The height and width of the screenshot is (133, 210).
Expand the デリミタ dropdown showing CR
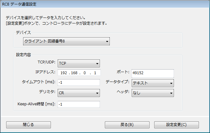pos(78,93)
